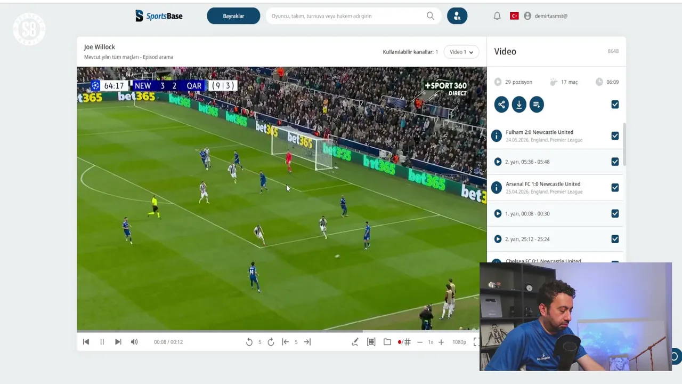Click the Bayraklar button
This screenshot has width=682, height=384.
(x=233, y=16)
